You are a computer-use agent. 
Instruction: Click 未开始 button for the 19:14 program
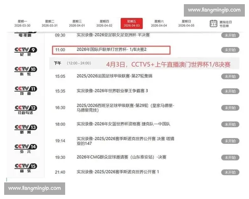click(x=230, y=141)
